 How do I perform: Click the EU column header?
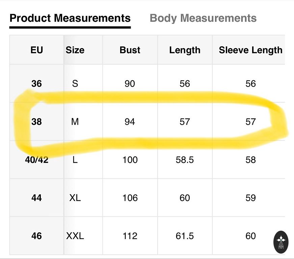click(36, 50)
